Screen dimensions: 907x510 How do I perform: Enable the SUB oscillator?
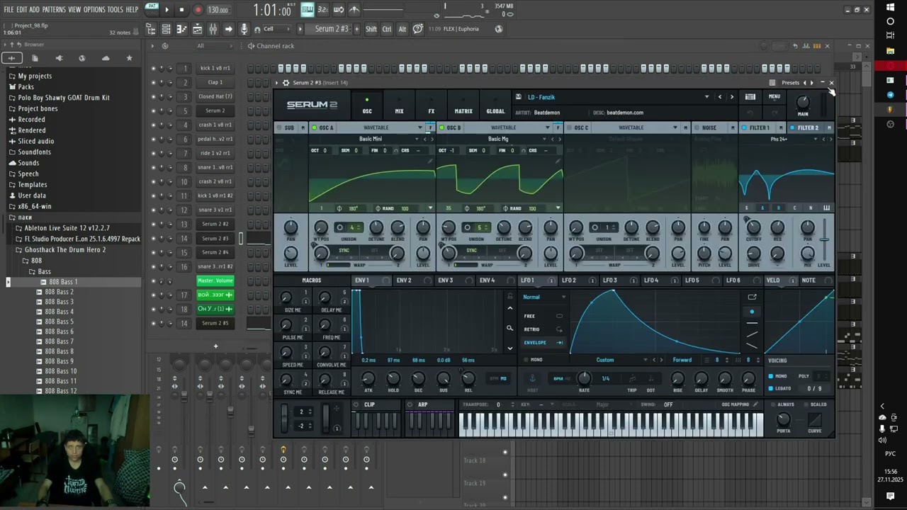279,127
